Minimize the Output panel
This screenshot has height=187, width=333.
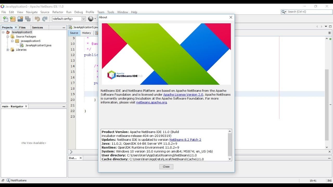click(x=330, y=158)
